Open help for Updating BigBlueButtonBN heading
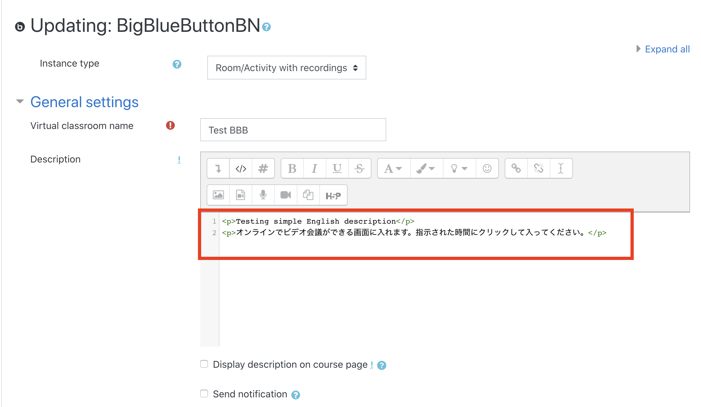 [x=266, y=27]
